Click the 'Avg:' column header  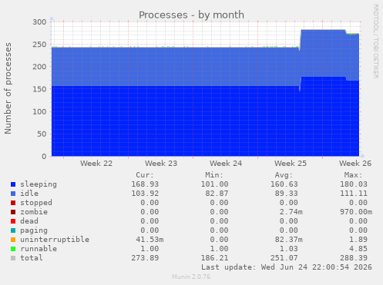[284, 175]
